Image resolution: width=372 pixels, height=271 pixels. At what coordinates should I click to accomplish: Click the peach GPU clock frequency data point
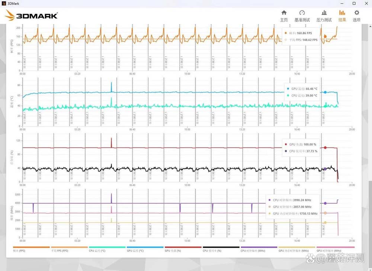[325, 213]
